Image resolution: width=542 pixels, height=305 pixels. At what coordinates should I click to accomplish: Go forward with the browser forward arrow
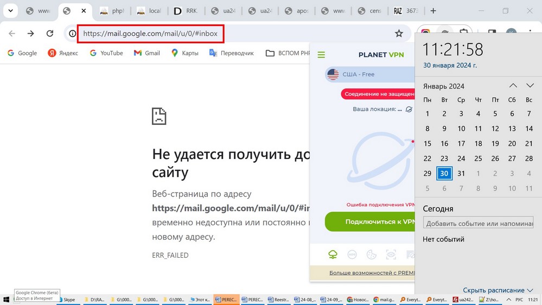point(31,34)
